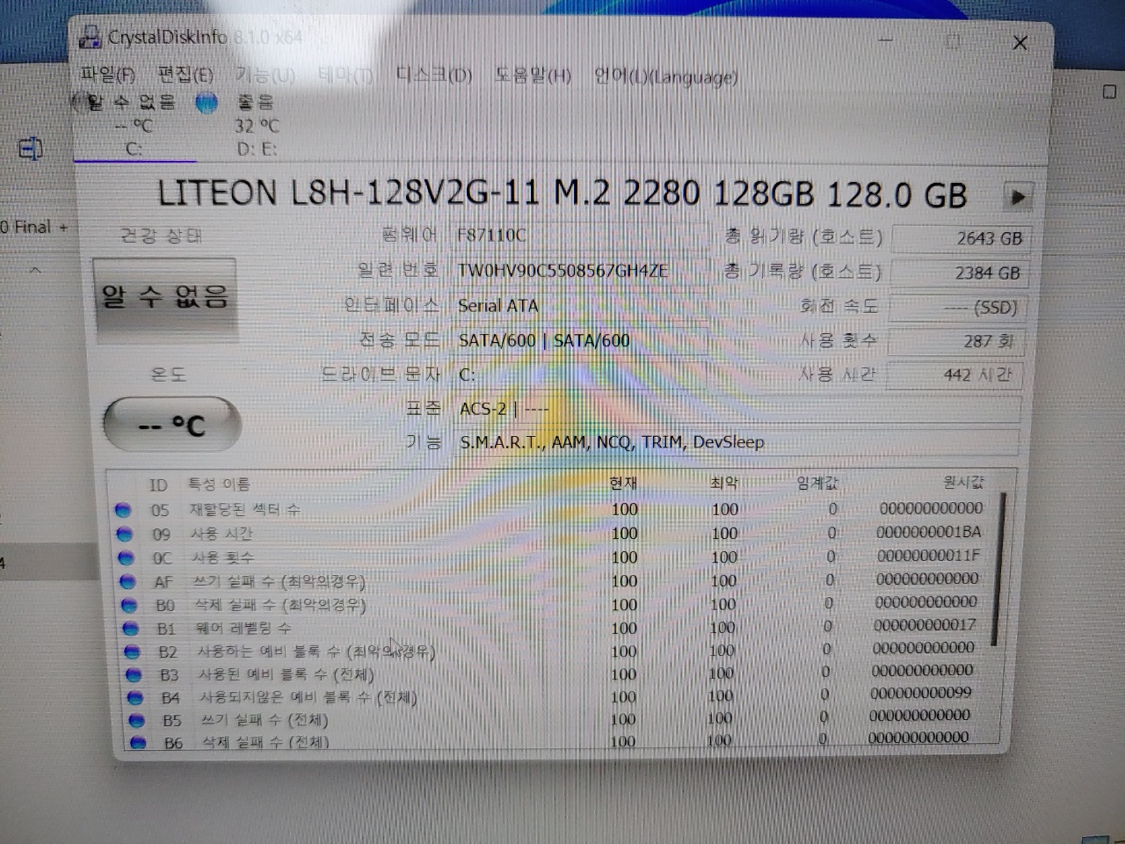This screenshot has width=1125, height=844.
Task: Select the 재할당된 섹터 수 attribute row
Action: point(554,509)
